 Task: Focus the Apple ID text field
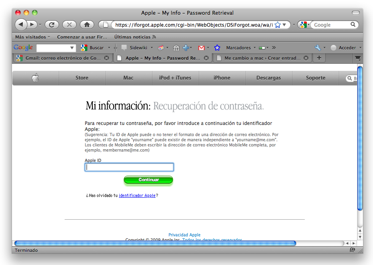129,167
